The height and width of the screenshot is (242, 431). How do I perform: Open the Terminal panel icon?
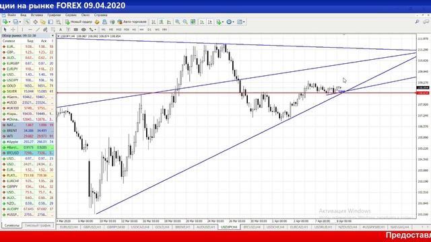pos(51,22)
